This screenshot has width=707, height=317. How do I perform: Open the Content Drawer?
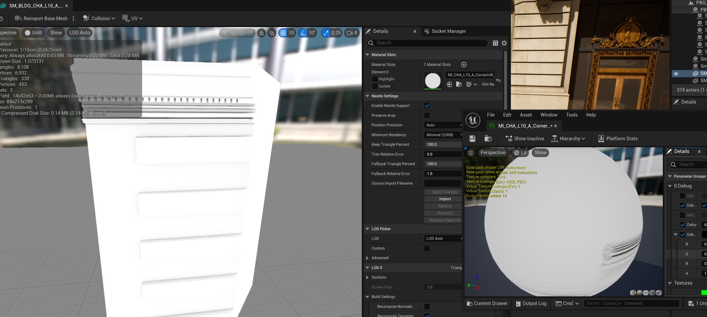point(487,303)
